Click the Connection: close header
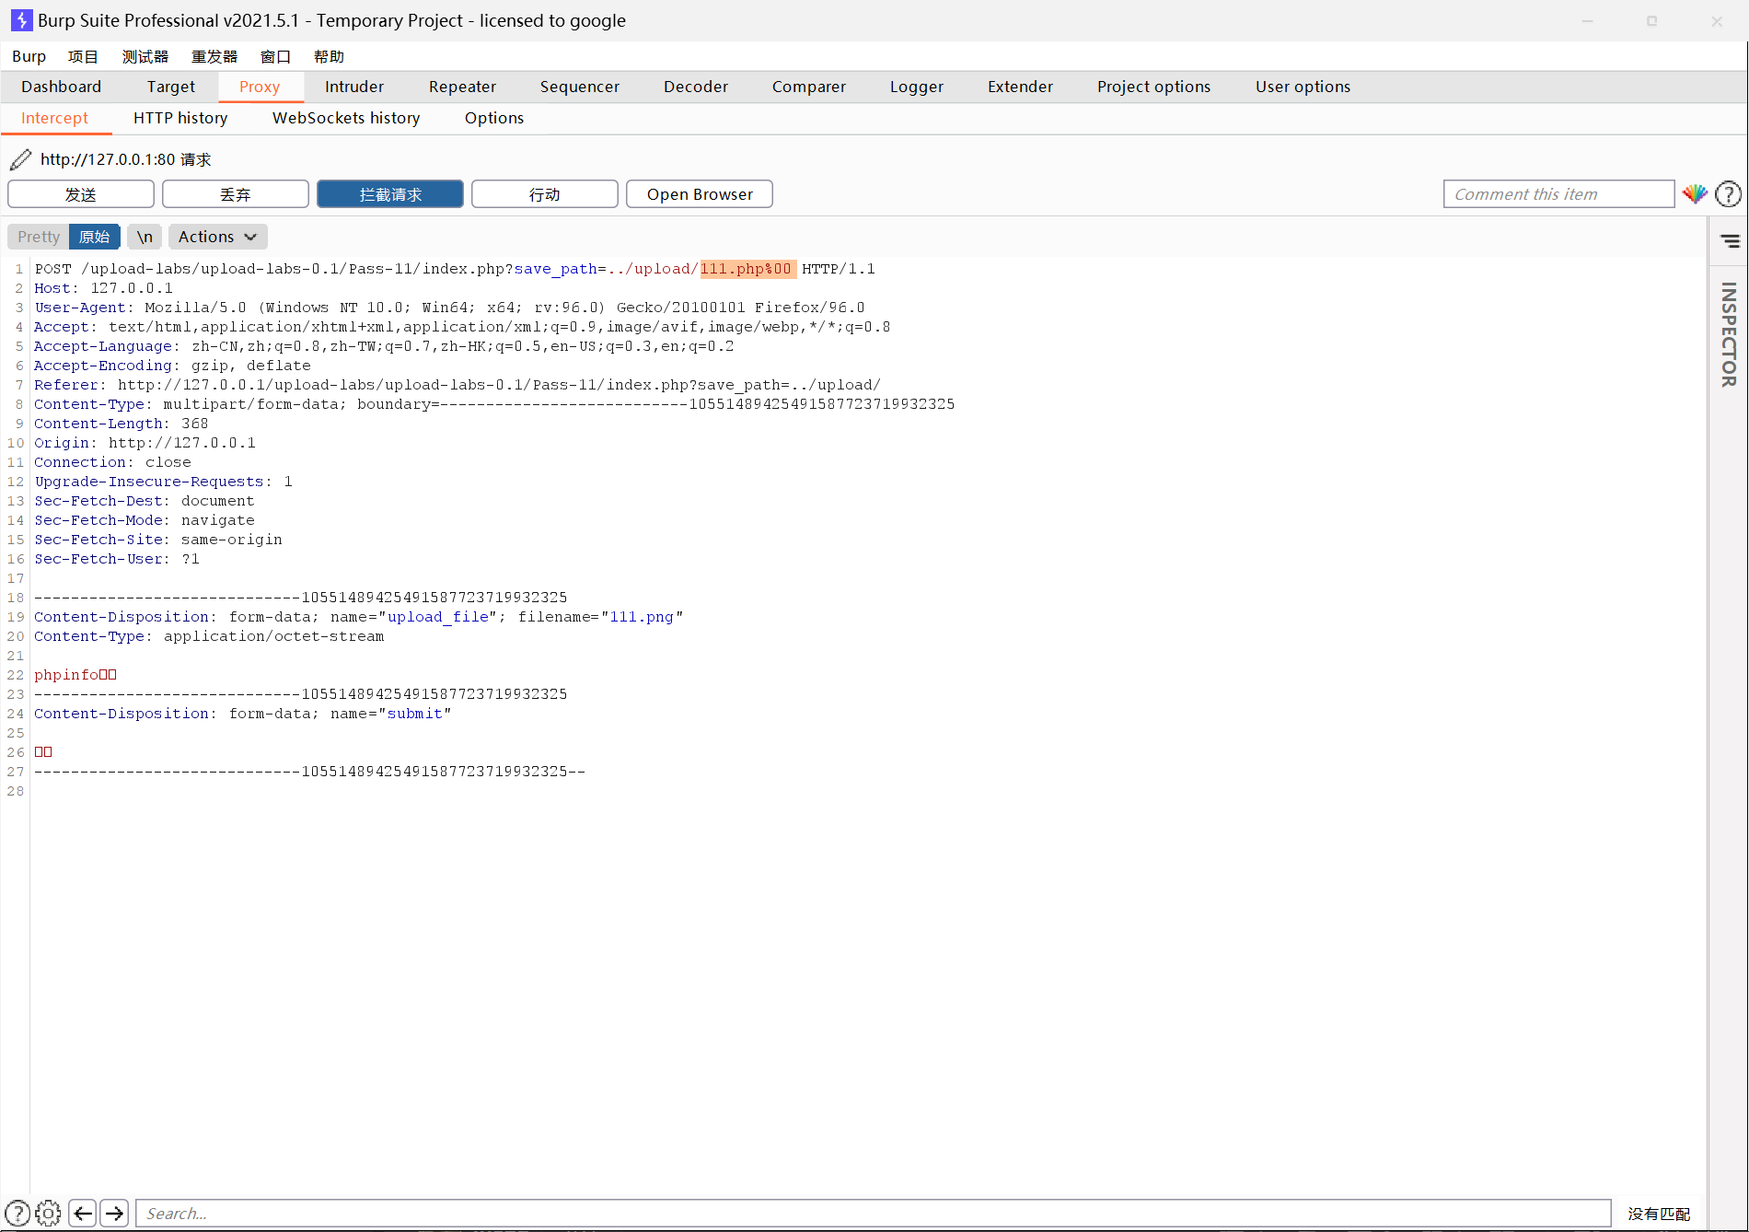Image resolution: width=1749 pixels, height=1232 pixels. coord(112,462)
